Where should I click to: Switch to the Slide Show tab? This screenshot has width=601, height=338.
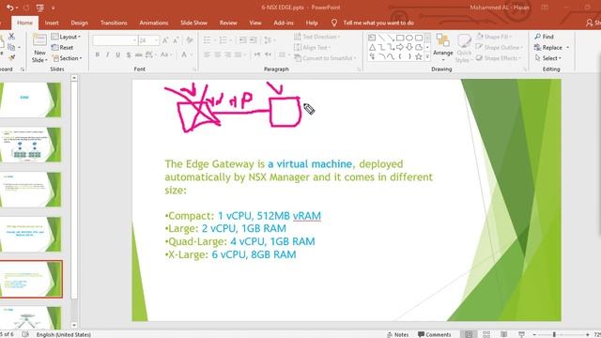pos(194,23)
